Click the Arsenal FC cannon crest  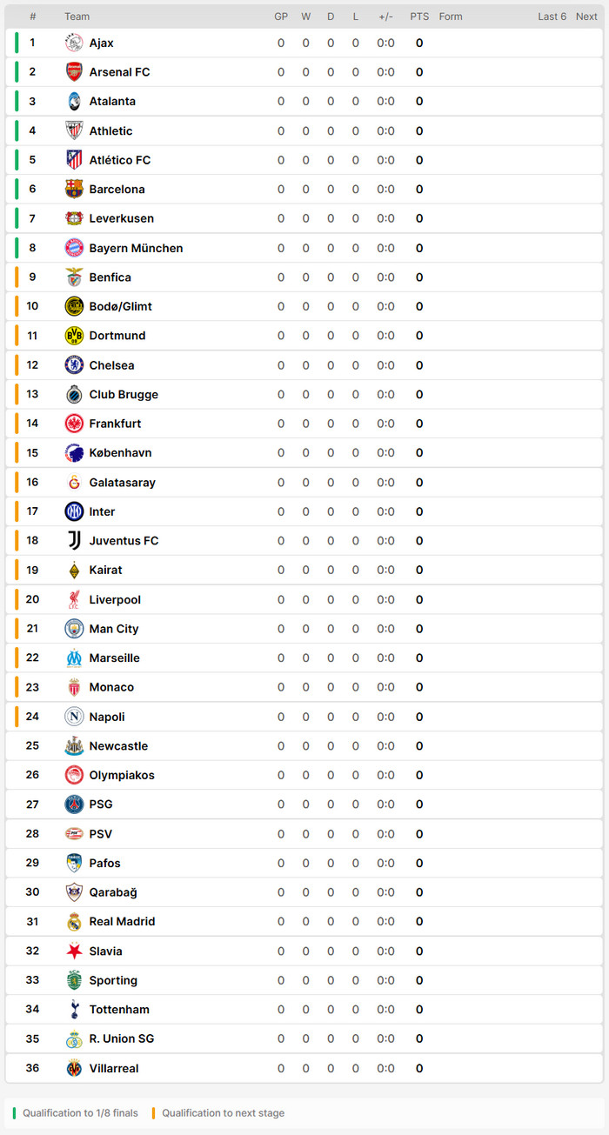coord(74,72)
